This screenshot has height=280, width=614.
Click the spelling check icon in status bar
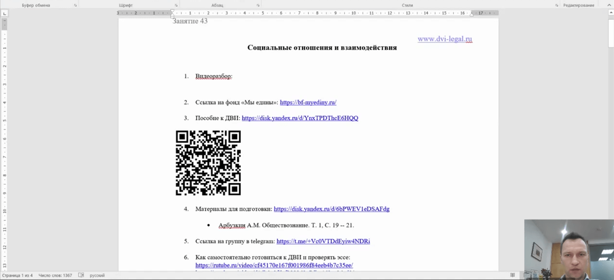(81, 275)
